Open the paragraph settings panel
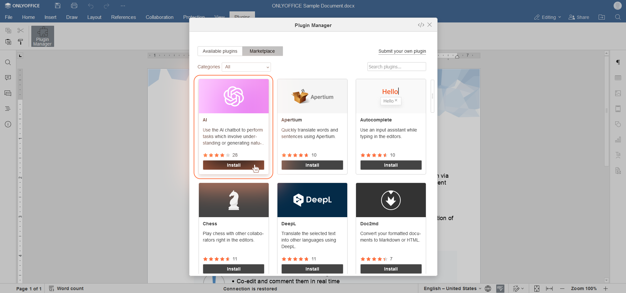Viewport: 626px width, 293px height. [x=619, y=62]
